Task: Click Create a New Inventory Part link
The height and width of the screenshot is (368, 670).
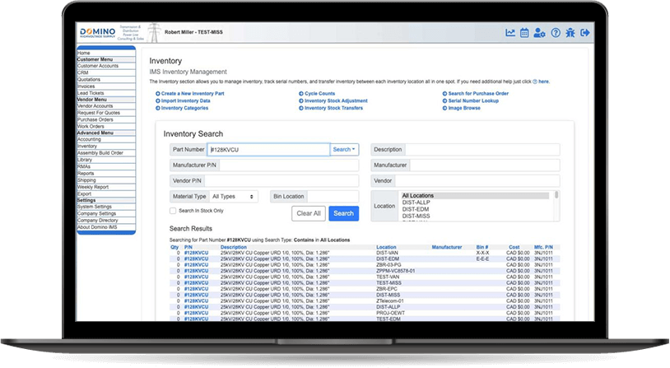Action: coord(193,94)
